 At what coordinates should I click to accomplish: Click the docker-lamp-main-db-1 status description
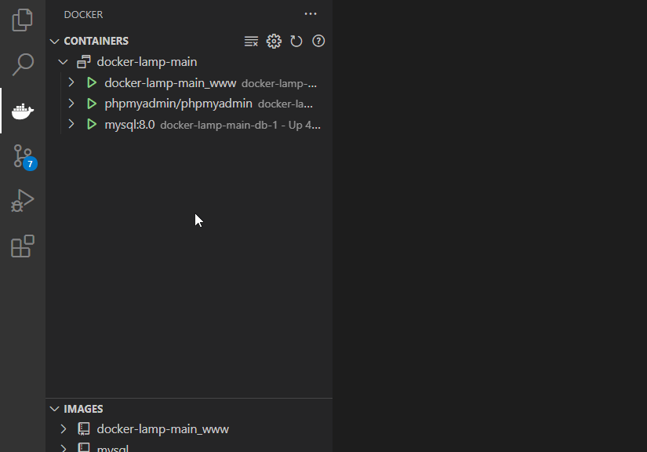click(x=240, y=125)
